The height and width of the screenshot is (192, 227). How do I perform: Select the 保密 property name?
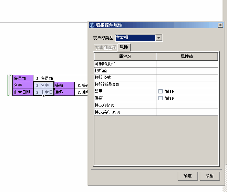125,98
